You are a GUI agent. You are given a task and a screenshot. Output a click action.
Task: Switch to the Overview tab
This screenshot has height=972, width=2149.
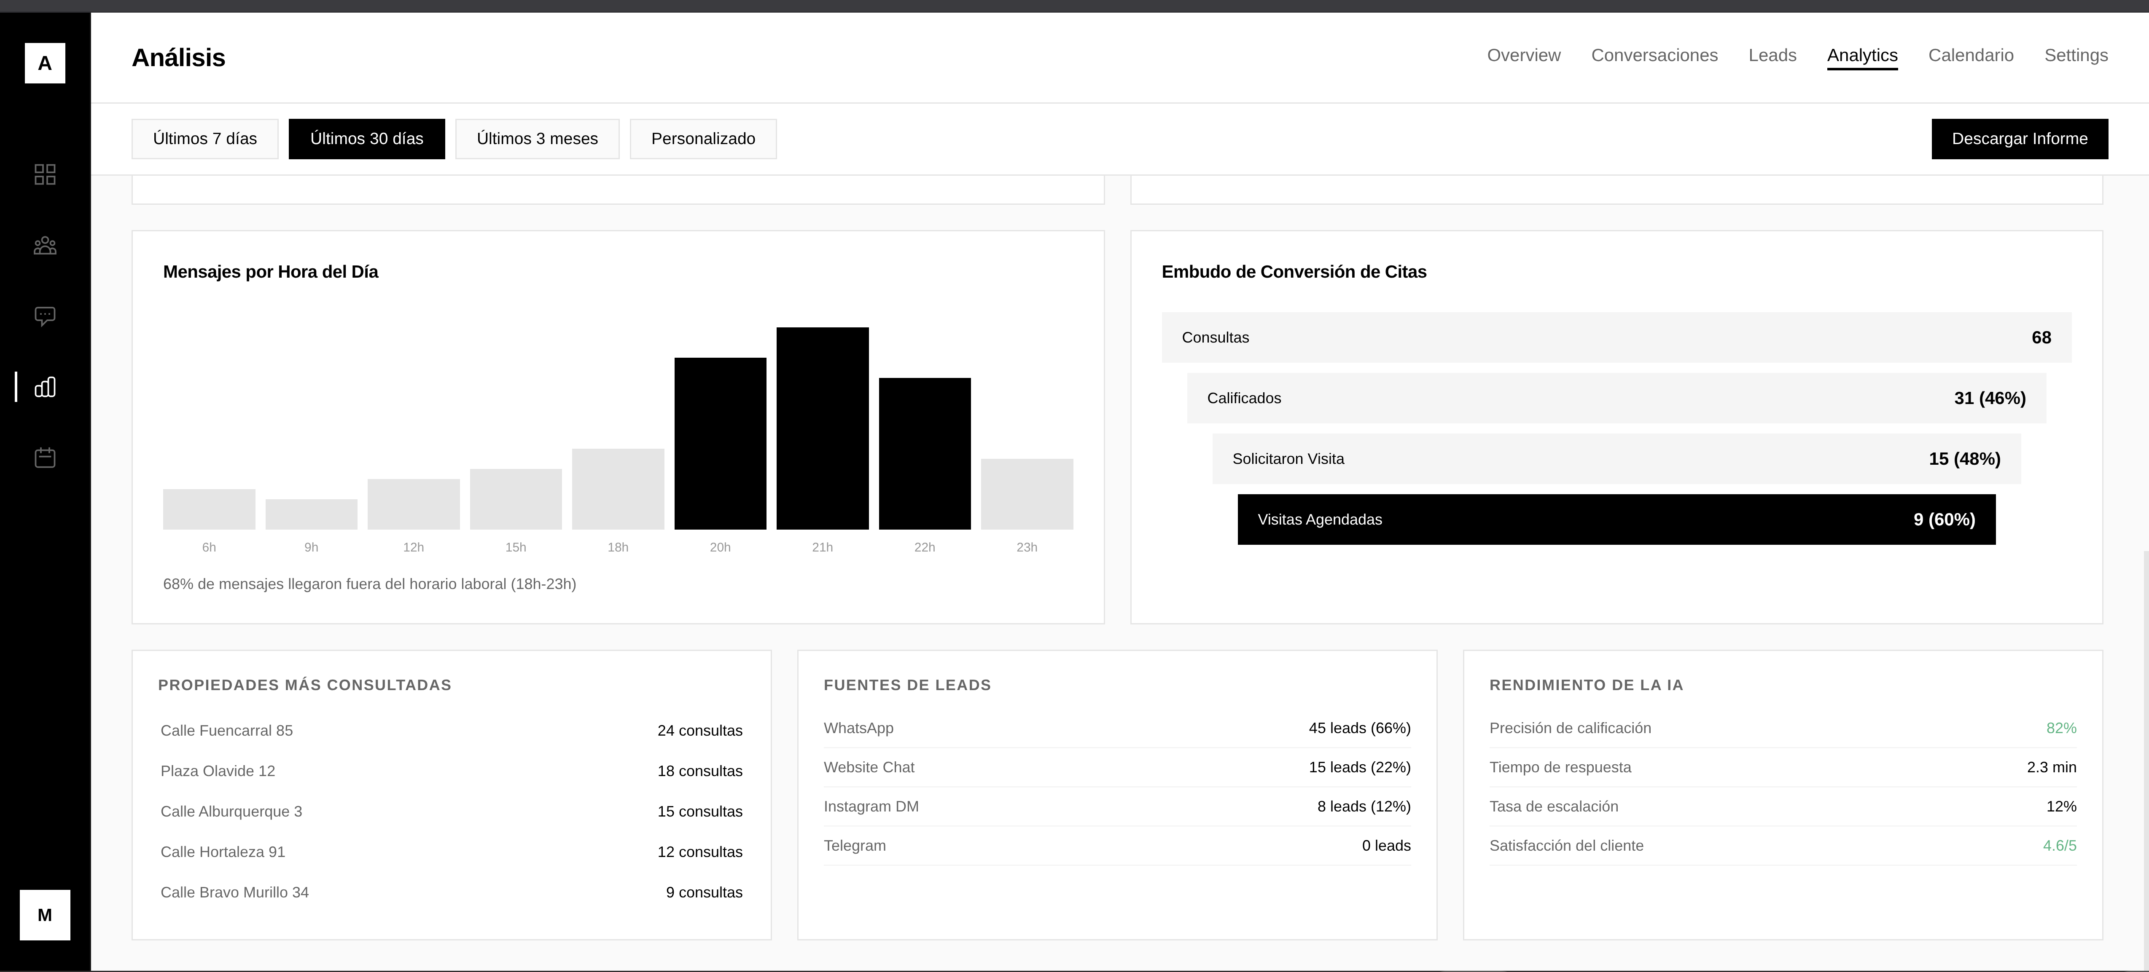[x=1523, y=55]
